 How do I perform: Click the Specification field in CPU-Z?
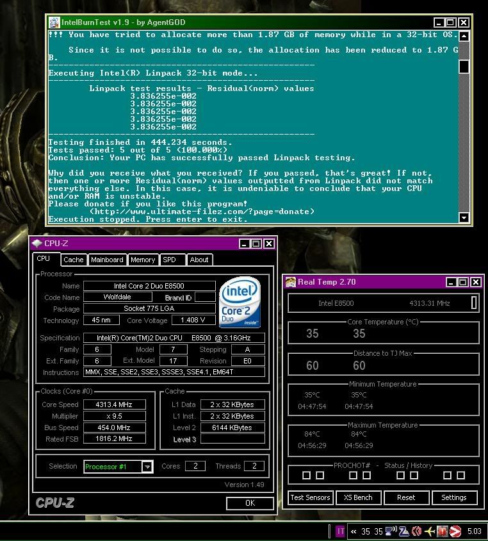click(x=174, y=338)
